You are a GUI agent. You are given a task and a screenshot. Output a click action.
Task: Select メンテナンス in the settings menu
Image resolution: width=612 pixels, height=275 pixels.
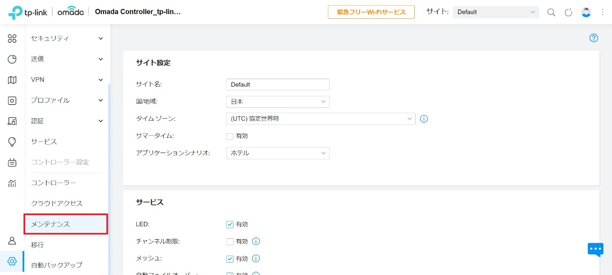point(66,224)
